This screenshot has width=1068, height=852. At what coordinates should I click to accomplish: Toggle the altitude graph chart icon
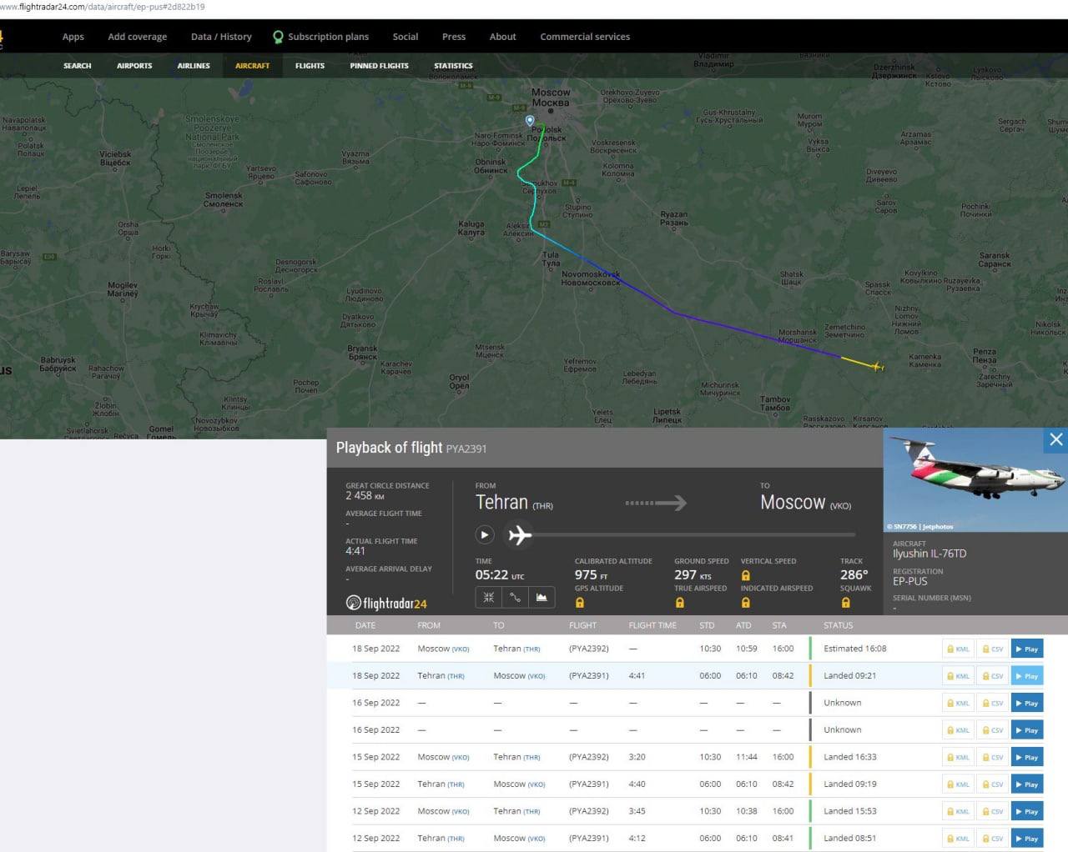point(542,597)
